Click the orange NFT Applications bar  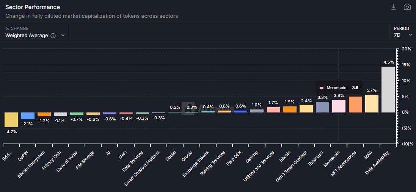pos(355,105)
